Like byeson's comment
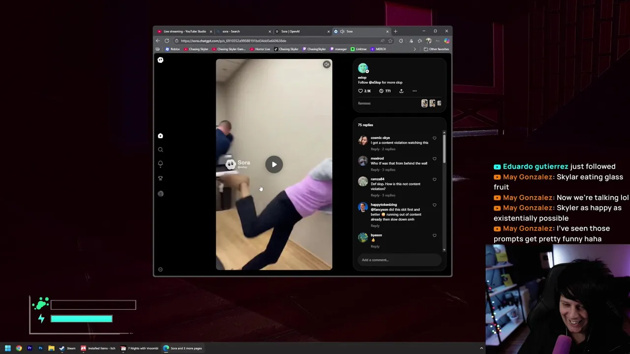This screenshot has height=354, width=630. (434, 236)
